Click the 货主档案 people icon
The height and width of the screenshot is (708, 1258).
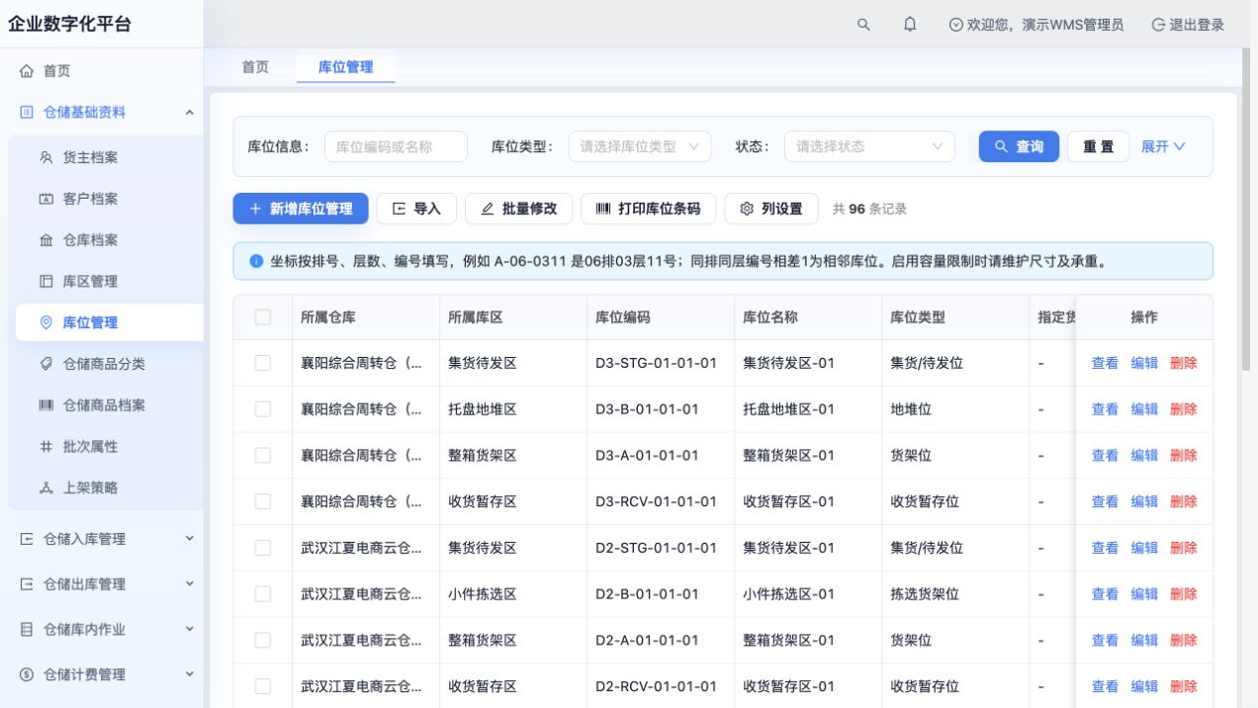point(45,157)
